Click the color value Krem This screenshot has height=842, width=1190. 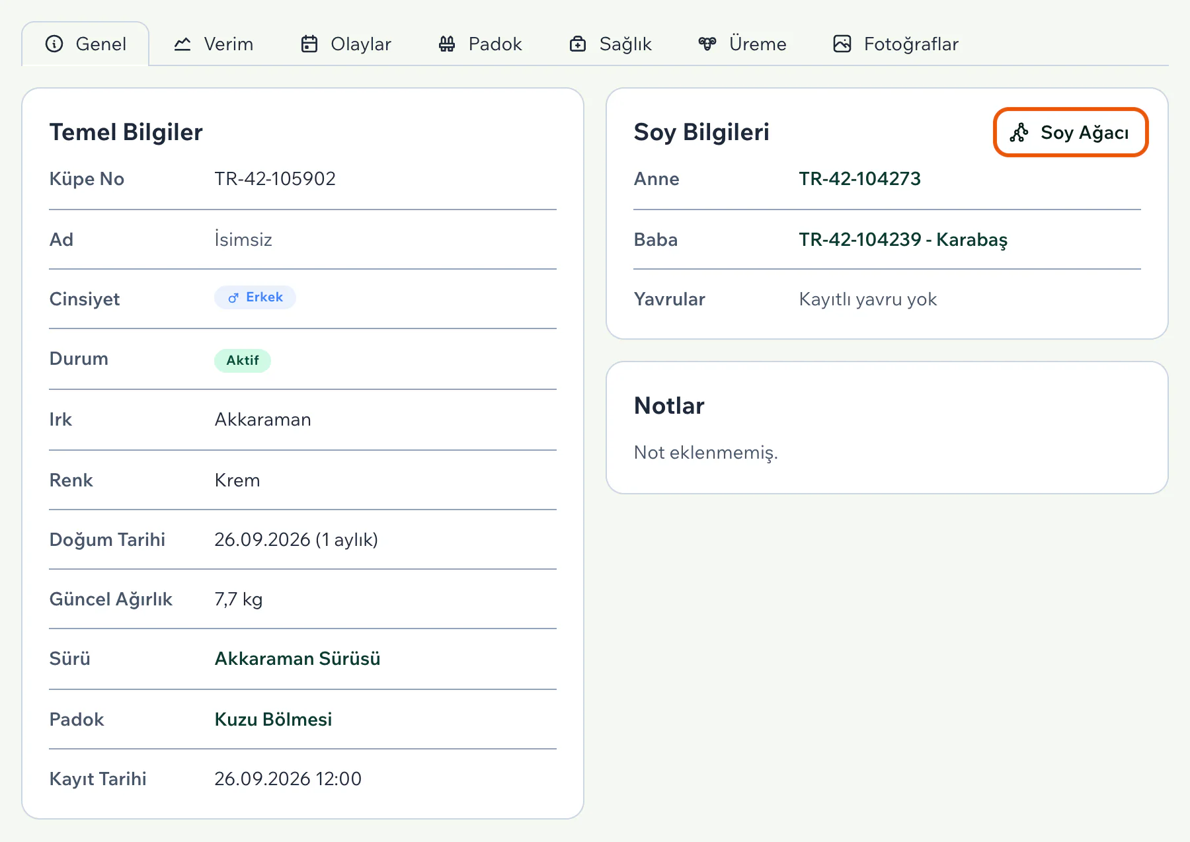(x=237, y=480)
